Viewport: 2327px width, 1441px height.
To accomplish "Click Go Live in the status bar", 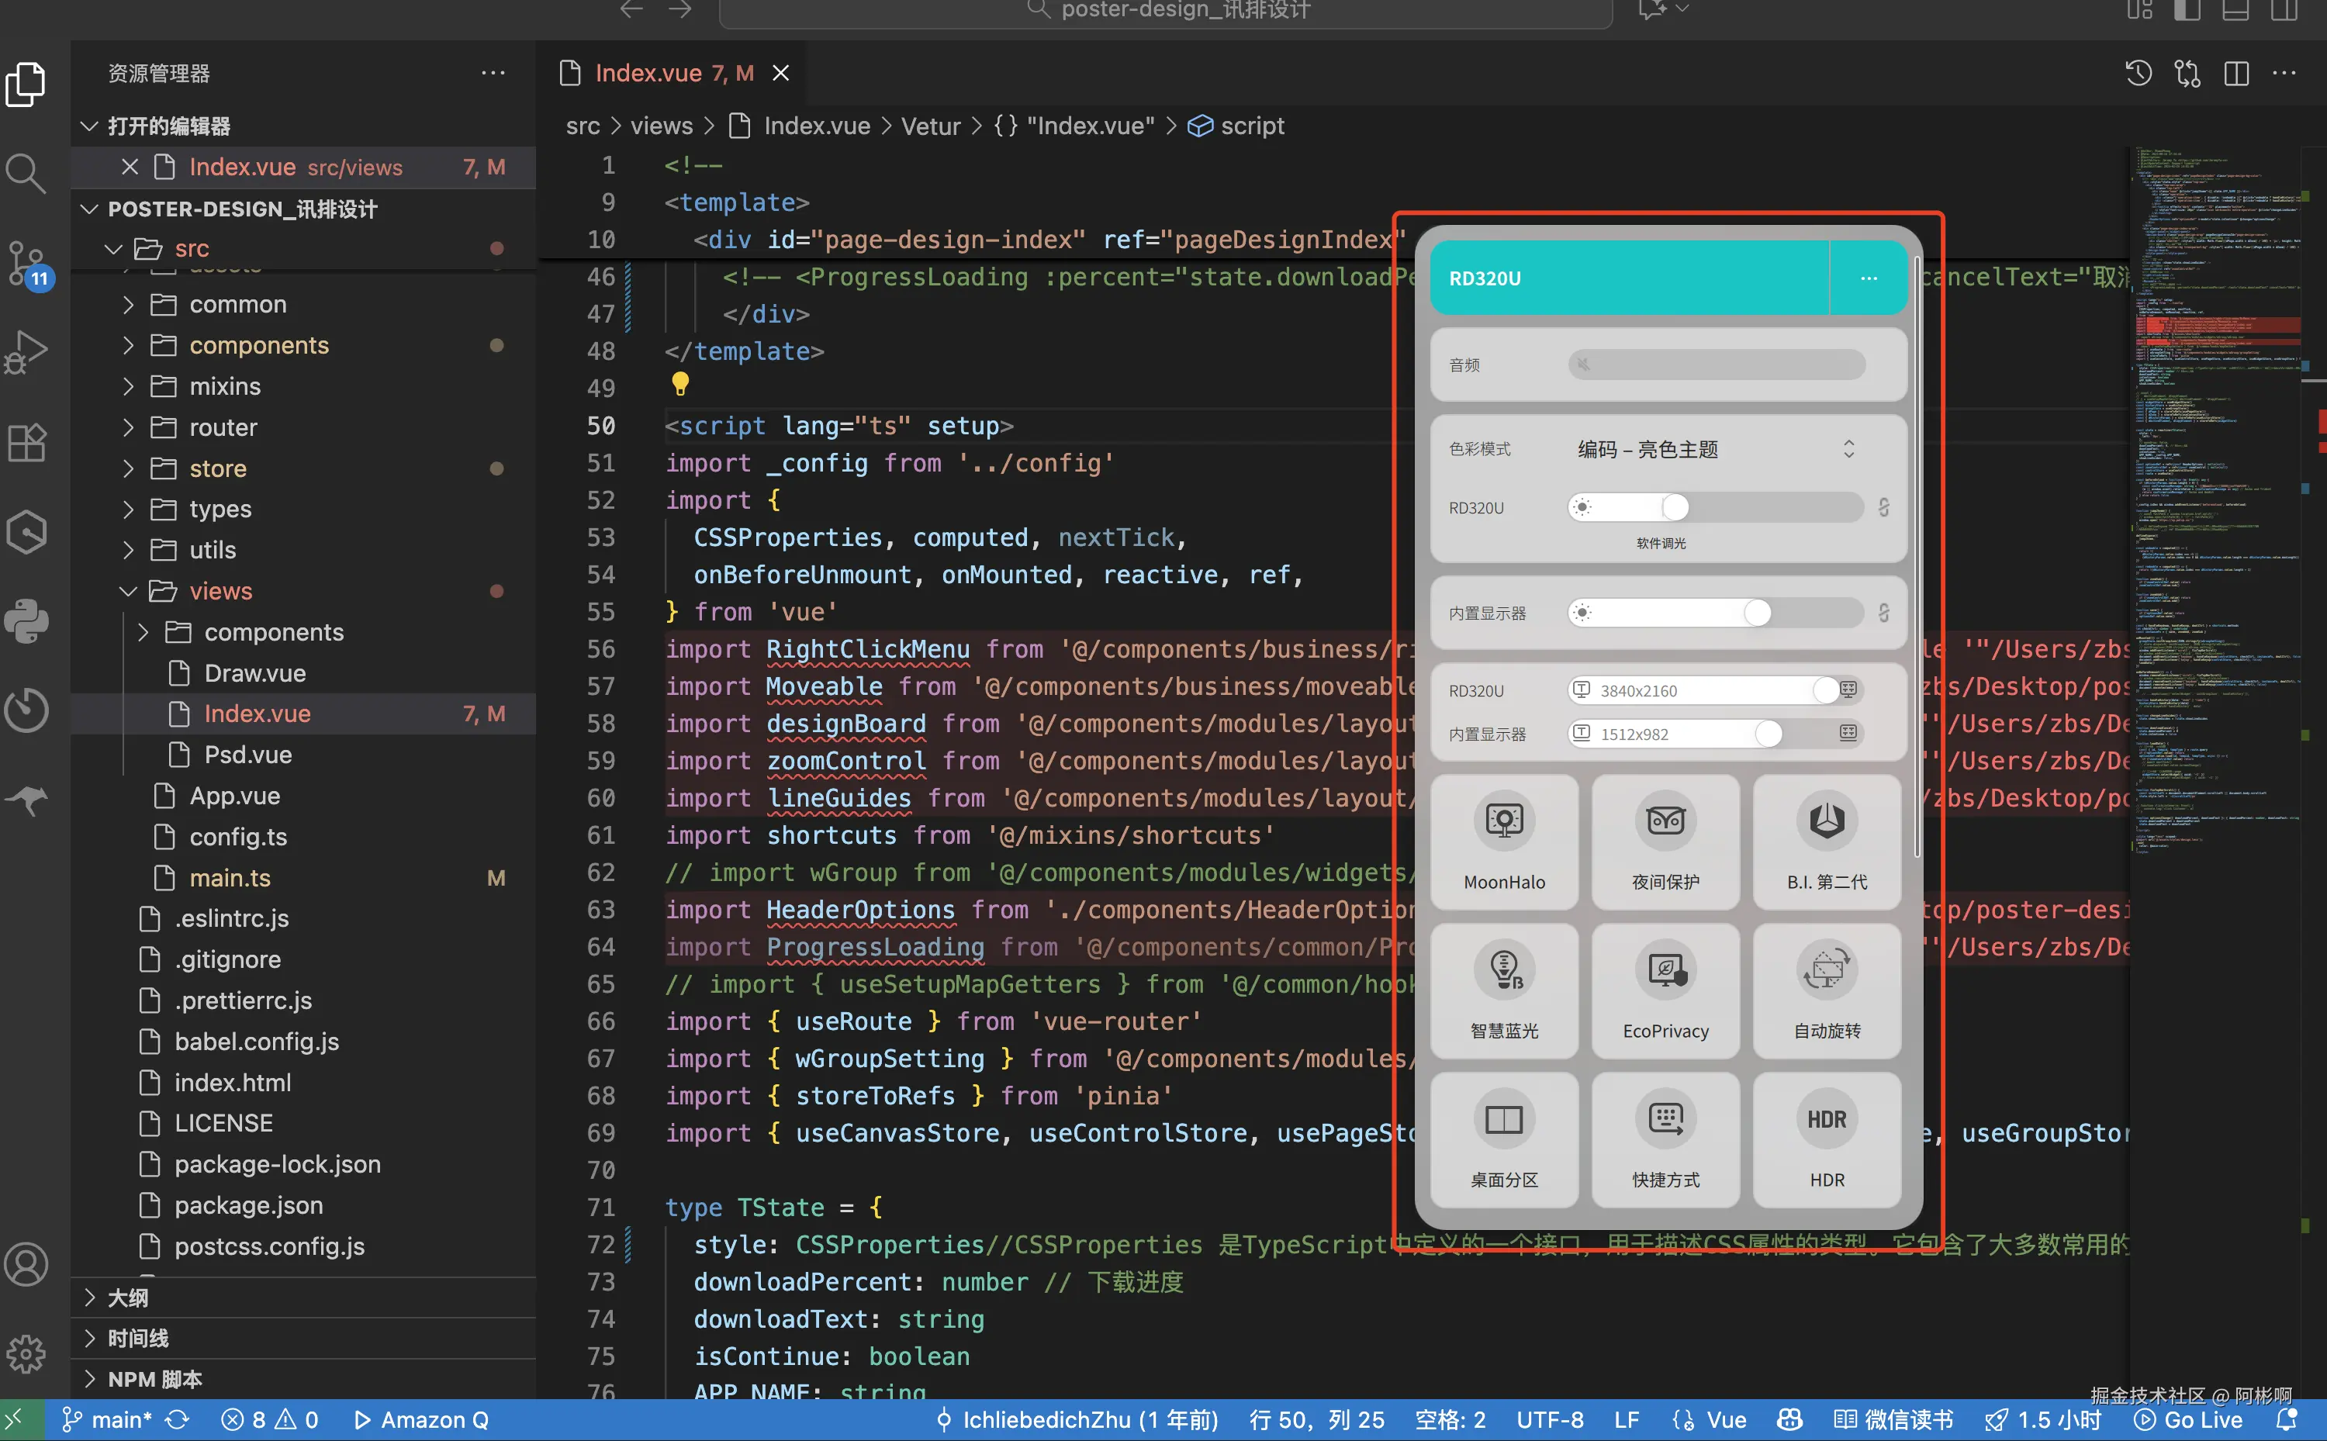I will [x=2188, y=1420].
